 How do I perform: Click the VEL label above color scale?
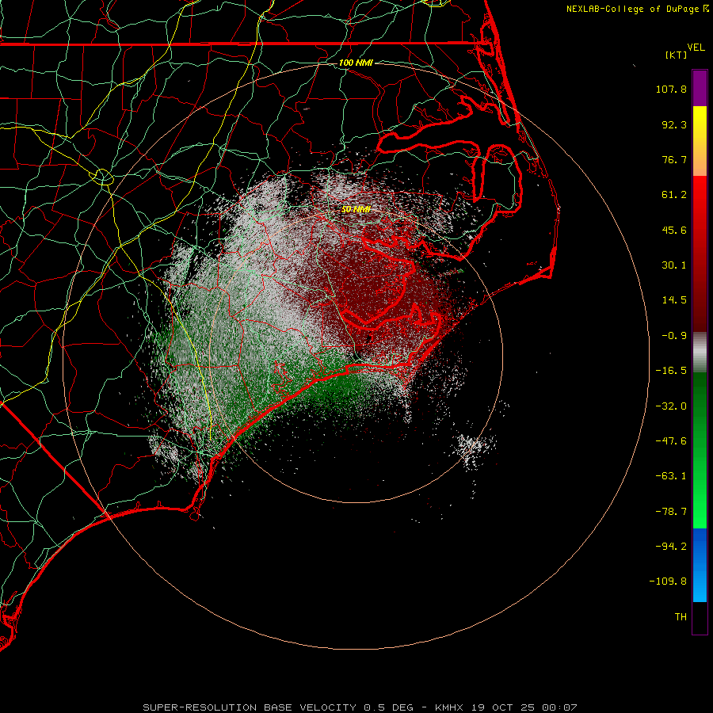pyautogui.click(x=696, y=48)
